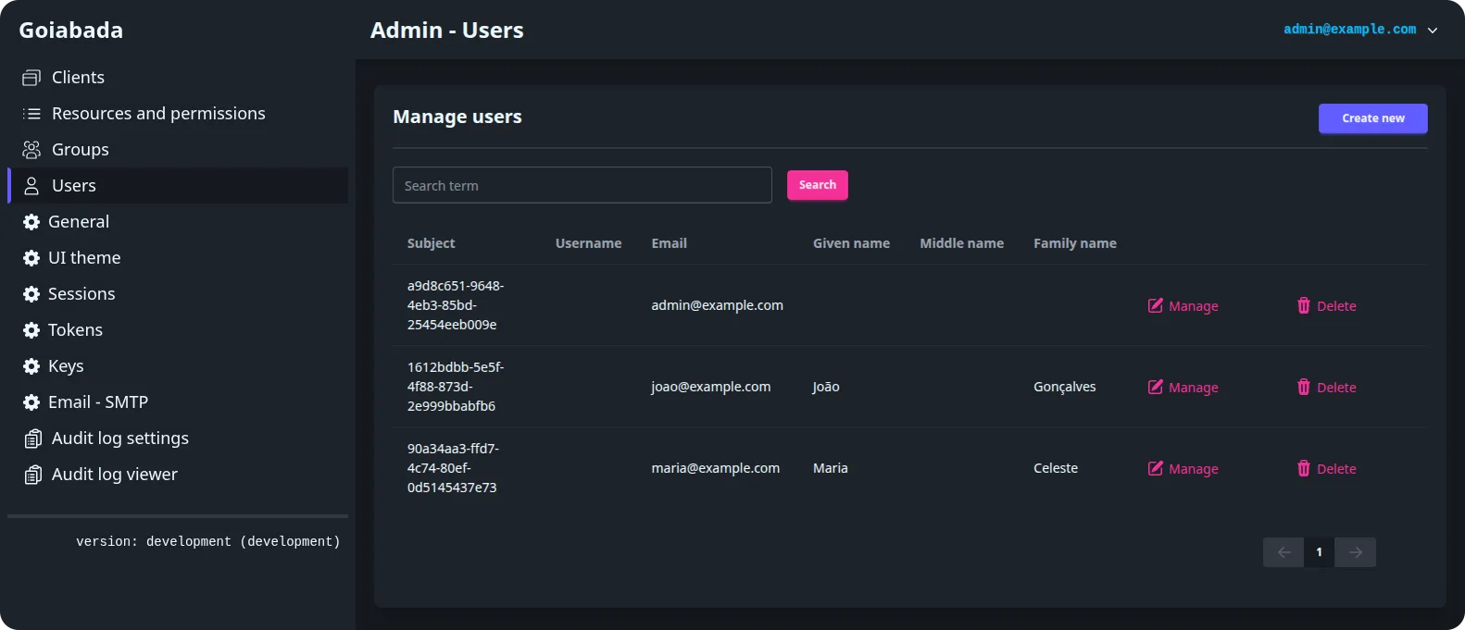Viewport: 1465px width, 630px height.
Task: Click the trash icon for admin@example.com
Action: (1304, 305)
